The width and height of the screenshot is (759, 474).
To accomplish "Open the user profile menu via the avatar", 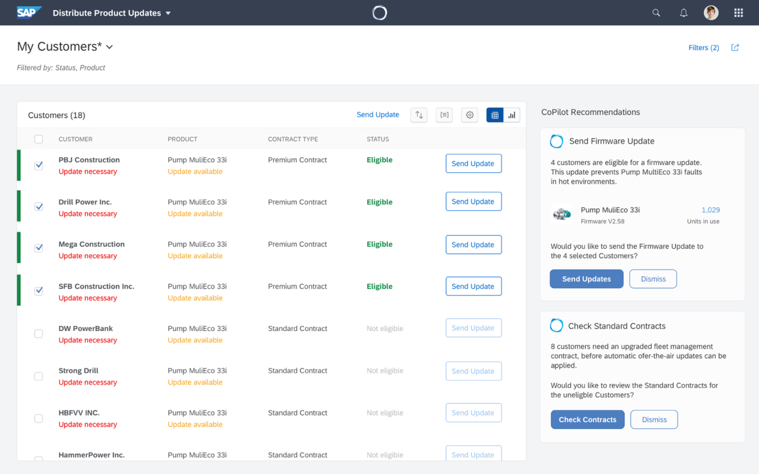I will point(711,13).
